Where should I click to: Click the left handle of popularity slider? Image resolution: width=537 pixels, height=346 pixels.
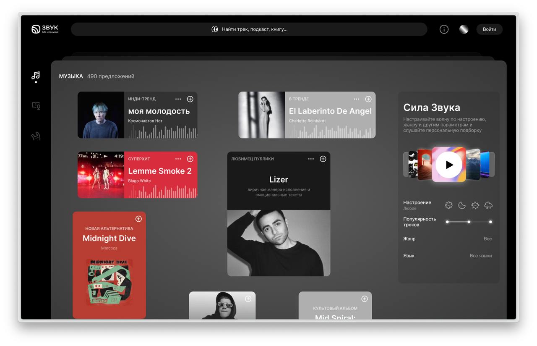[447, 222]
